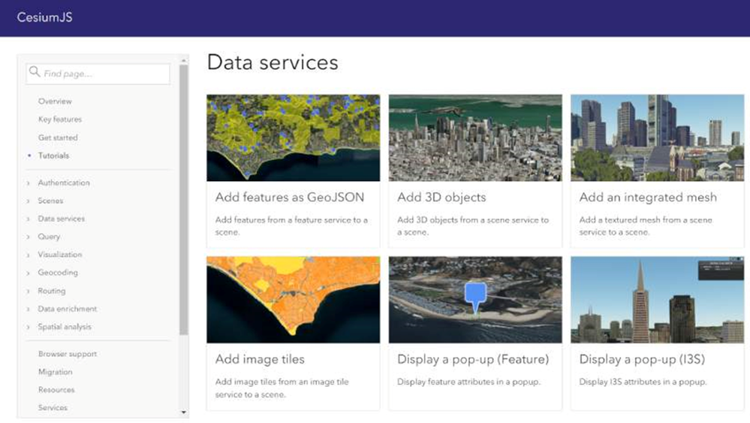Expand the Visualization sidebar chevron

point(29,255)
